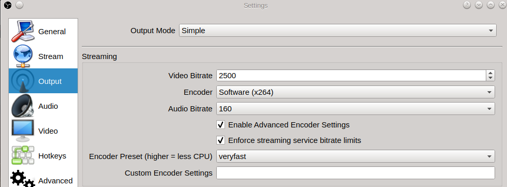Image resolution: width=507 pixels, height=187 pixels.
Task: Disable Enable Advanced Encoder Settings checkbox
Action: [221, 124]
